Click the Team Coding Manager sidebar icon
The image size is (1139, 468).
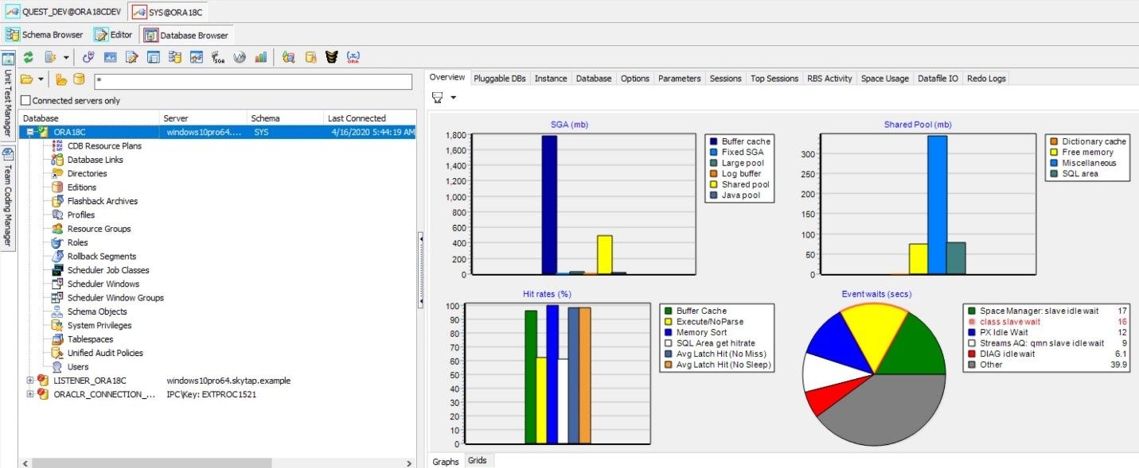point(8,153)
